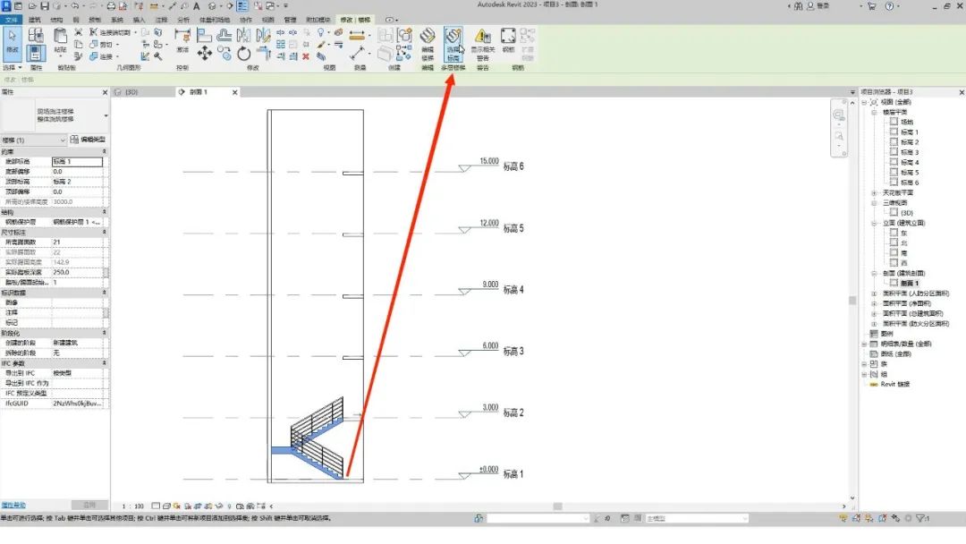Click the 1 : 100 view scale control
This screenshot has width=966, height=544.
133,506
